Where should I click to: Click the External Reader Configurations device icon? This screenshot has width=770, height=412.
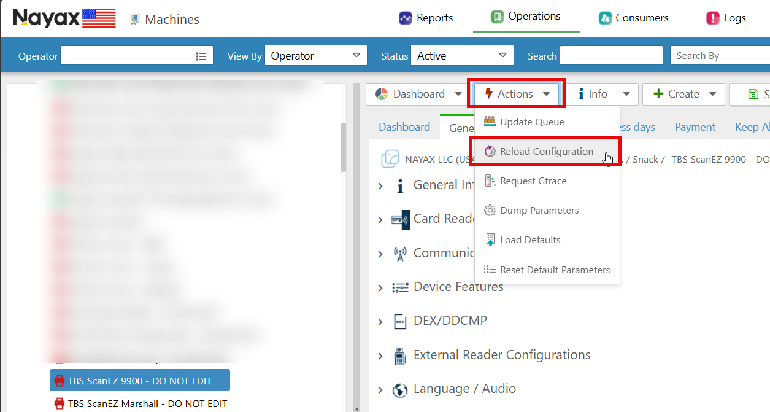[400, 356]
